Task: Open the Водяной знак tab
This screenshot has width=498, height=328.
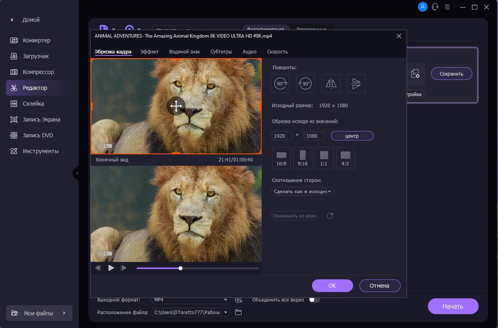Action: tap(184, 52)
